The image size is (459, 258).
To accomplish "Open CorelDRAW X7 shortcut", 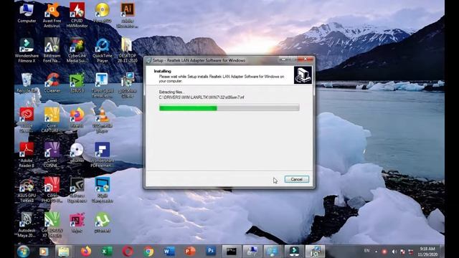I will click(x=52, y=225).
